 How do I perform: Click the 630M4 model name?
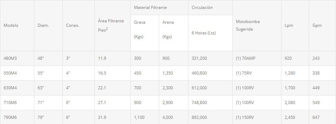10,88
